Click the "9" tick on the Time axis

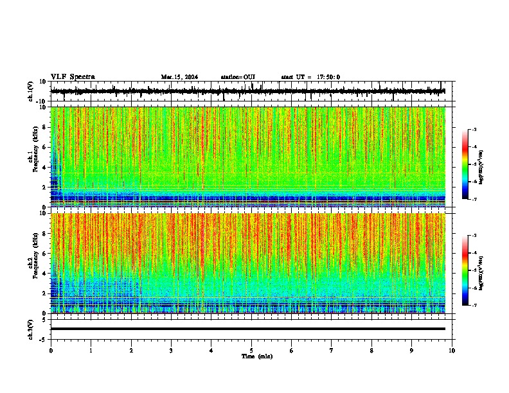point(411,351)
